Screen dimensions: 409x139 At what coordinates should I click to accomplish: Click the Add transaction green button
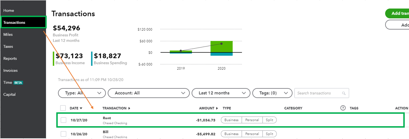[x=397, y=13]
